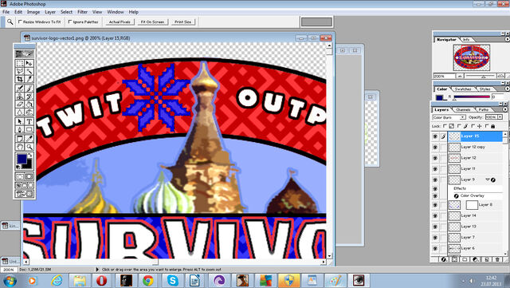This screenshot has height=288, width=510.
Task: Select the Notes tool
Action: (x=20, y=139)
